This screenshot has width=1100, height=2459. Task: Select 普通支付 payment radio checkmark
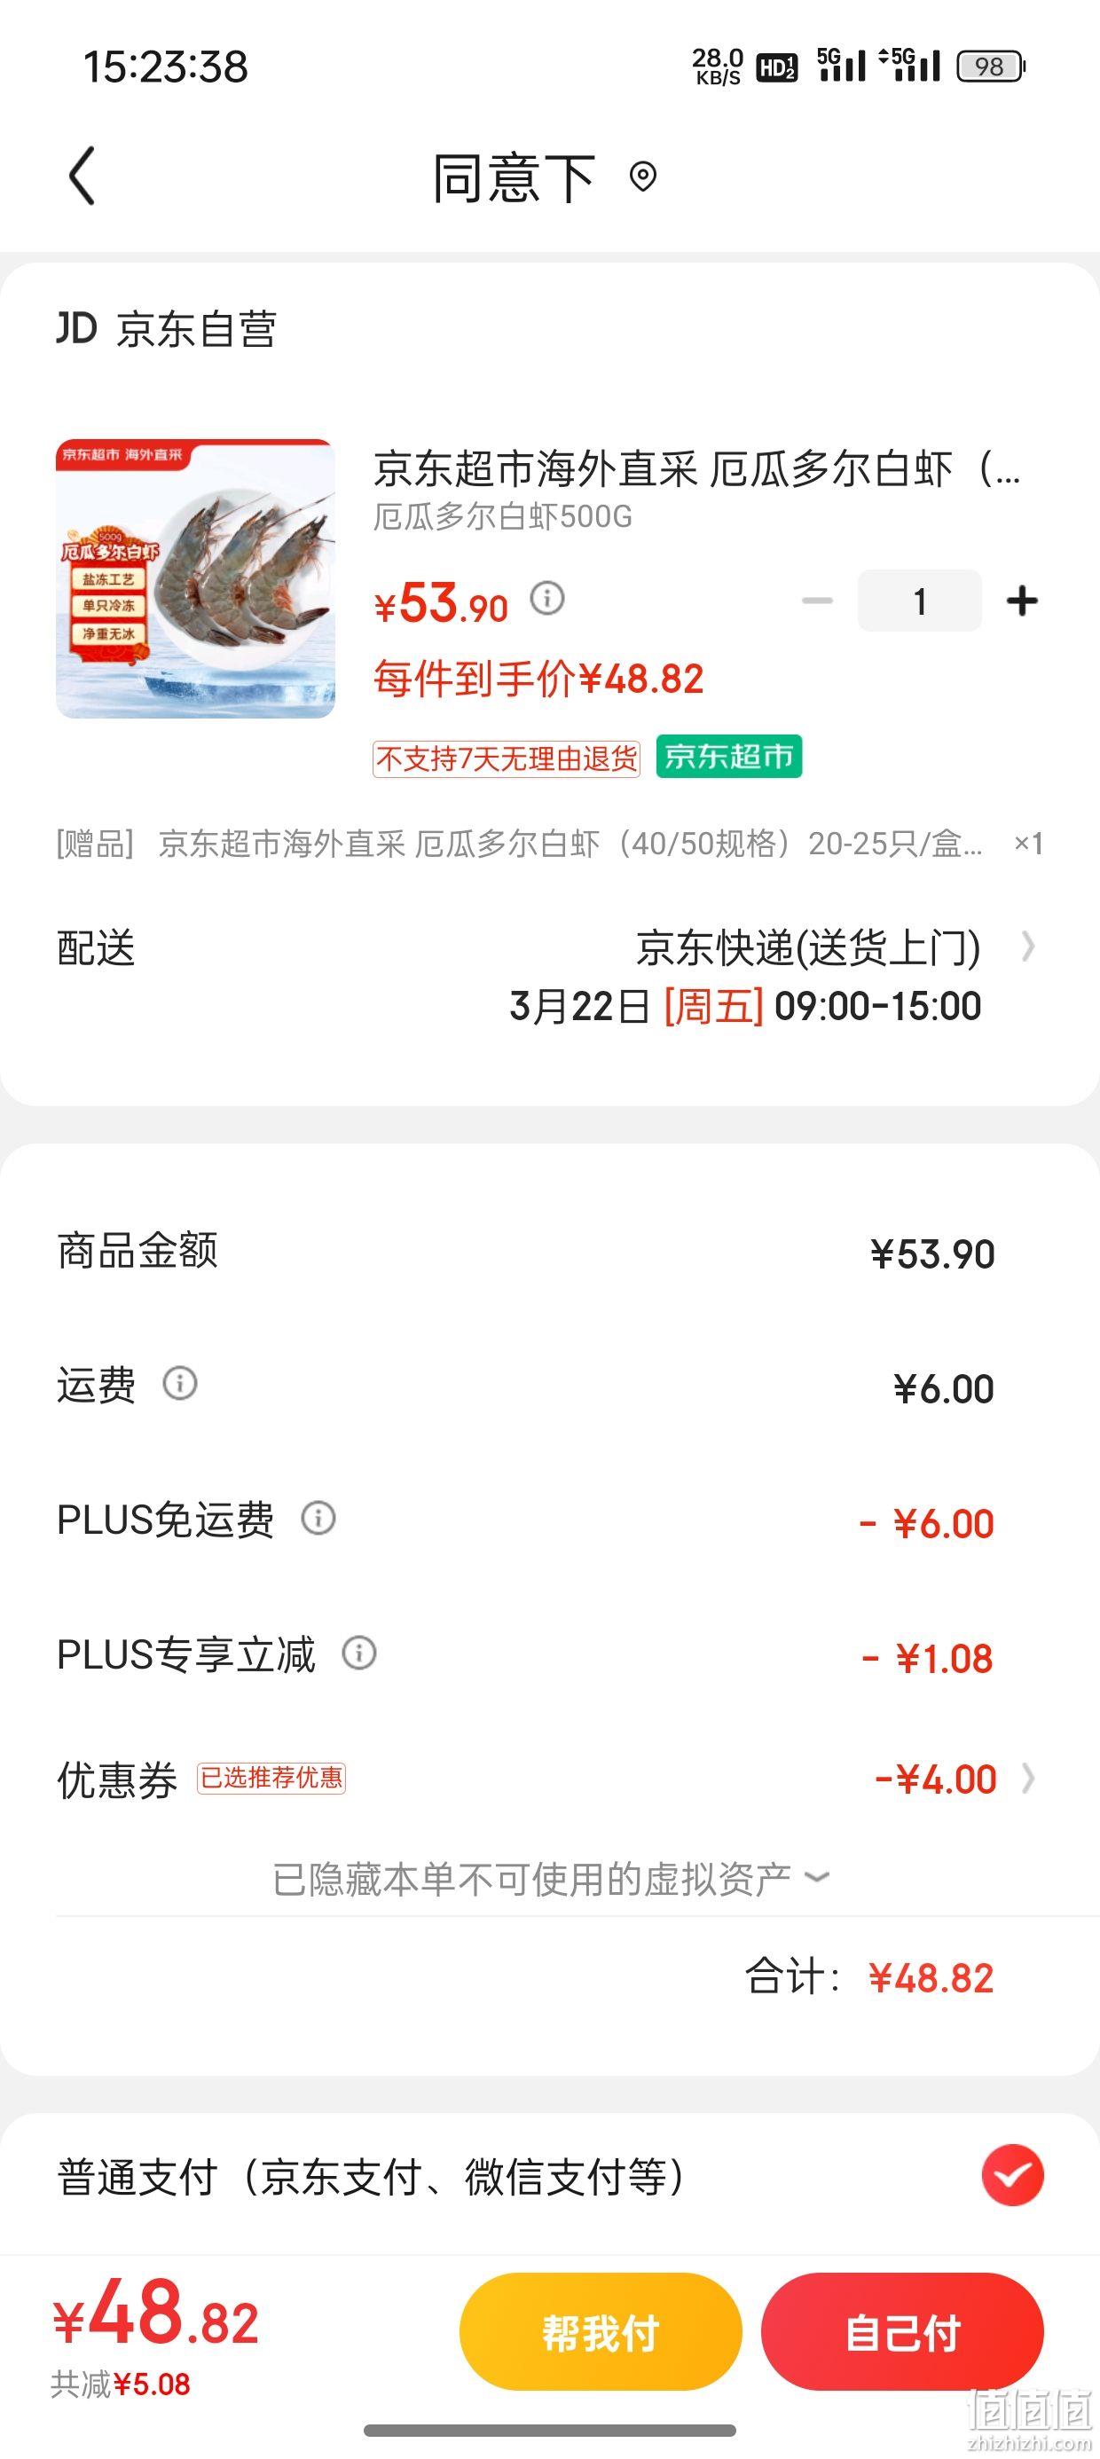(x=1012, y=2175)
